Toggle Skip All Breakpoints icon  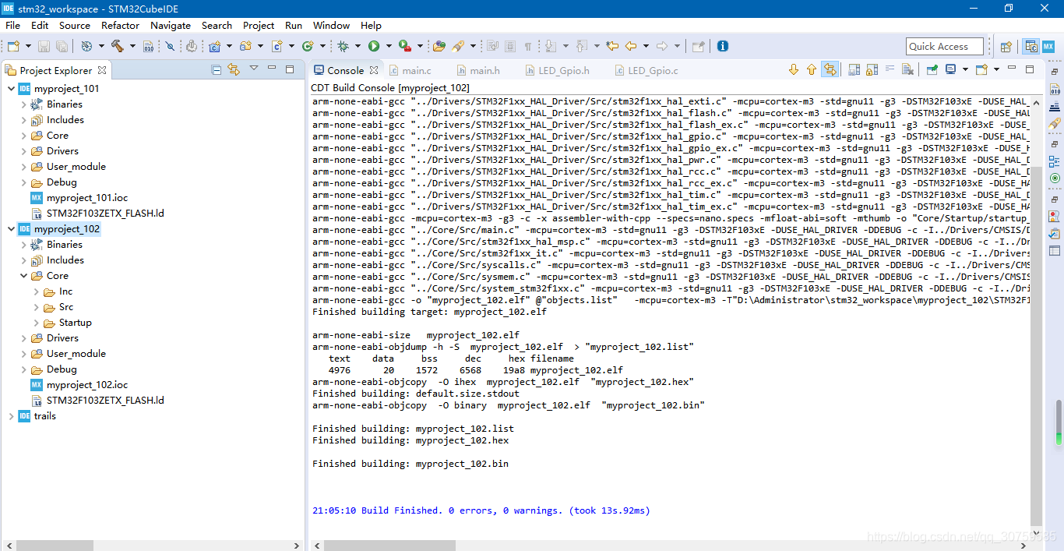pos(170,47)
